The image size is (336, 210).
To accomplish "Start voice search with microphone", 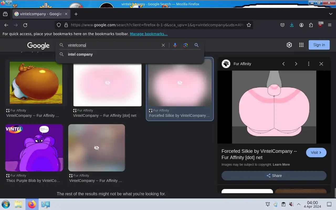I will pyautogui.click(x=175, y=45).
